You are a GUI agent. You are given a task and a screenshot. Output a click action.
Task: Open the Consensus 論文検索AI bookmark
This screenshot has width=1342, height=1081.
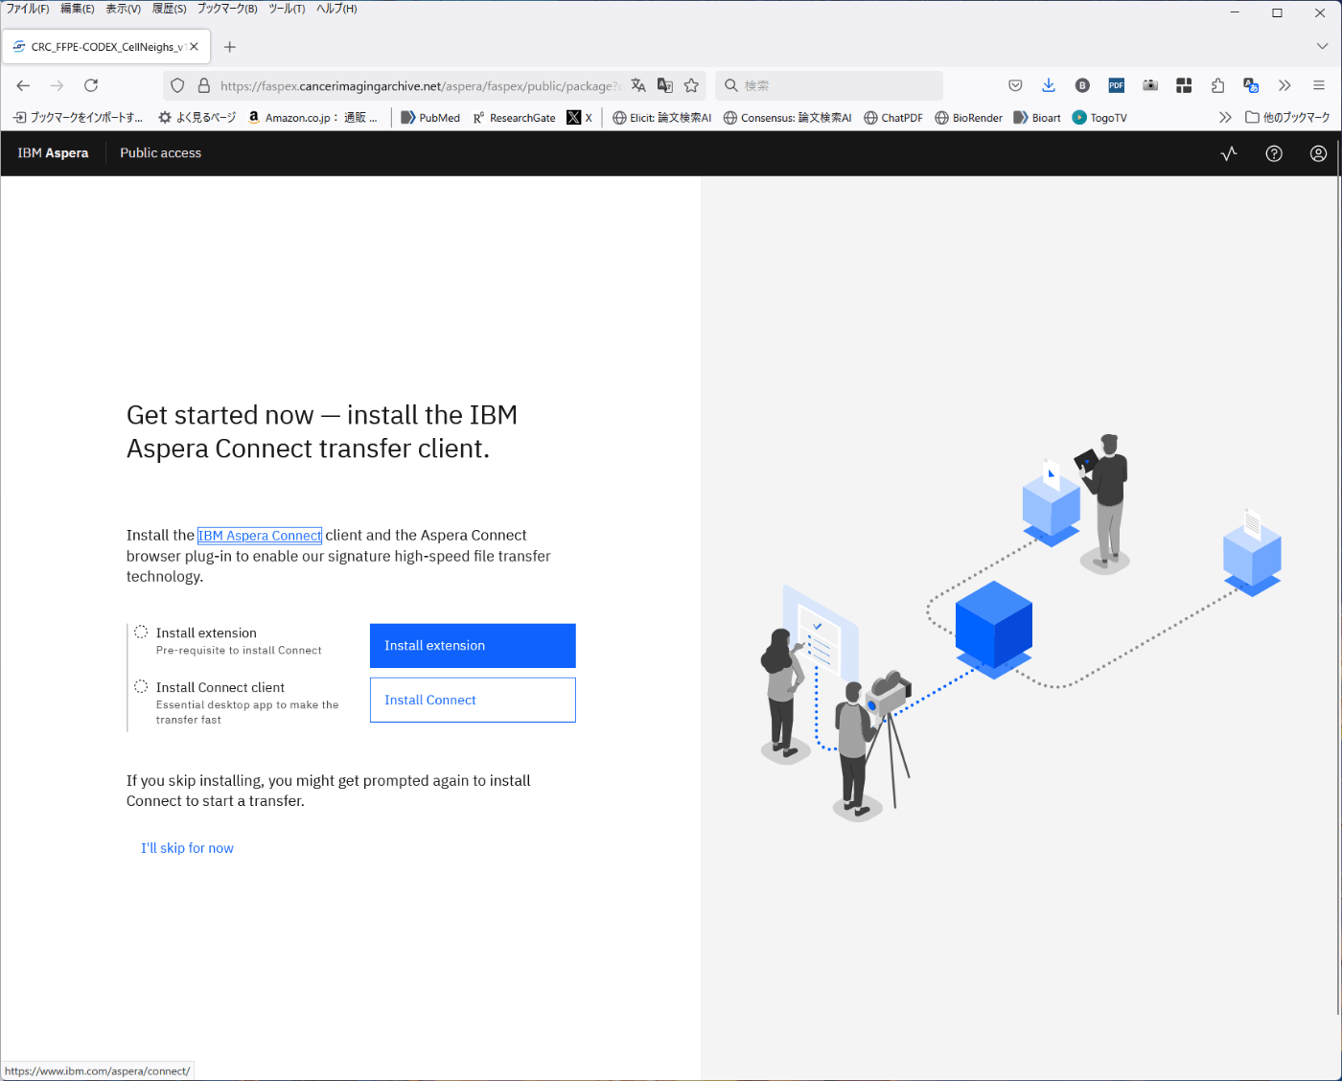[787, 118]
